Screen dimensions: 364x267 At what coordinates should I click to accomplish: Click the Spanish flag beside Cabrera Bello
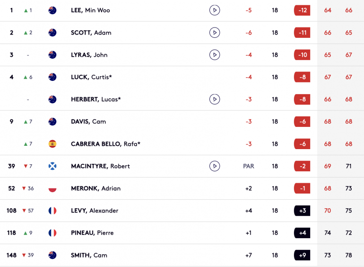pos(52,144)
